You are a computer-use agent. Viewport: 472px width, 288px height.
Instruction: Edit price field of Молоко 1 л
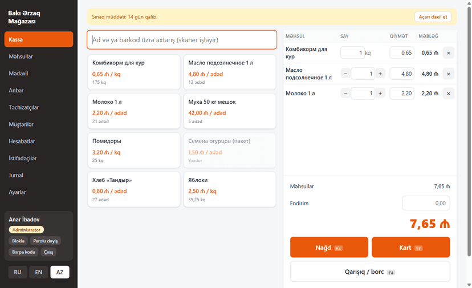point(402,94)
